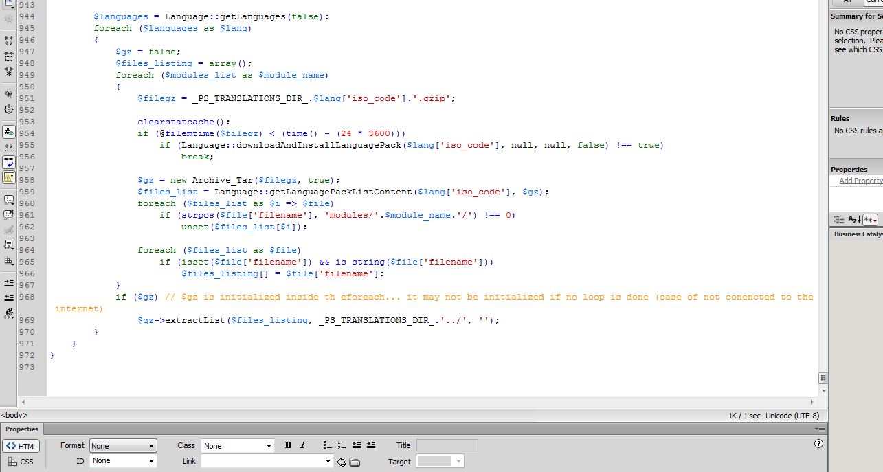This screenshot has width=883, height=472.
Task: Show only set CSS properties icon
Action: point(870,219)
